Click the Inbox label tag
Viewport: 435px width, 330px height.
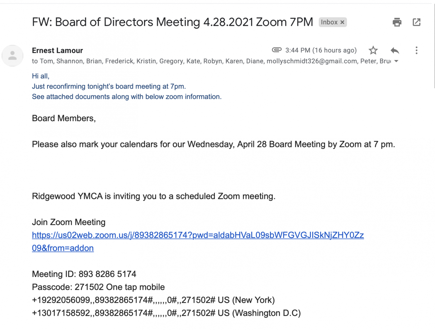[329, 22]
